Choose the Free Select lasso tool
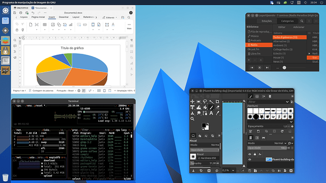The width and height of the screenshot is (326, 183). point(205,101)
